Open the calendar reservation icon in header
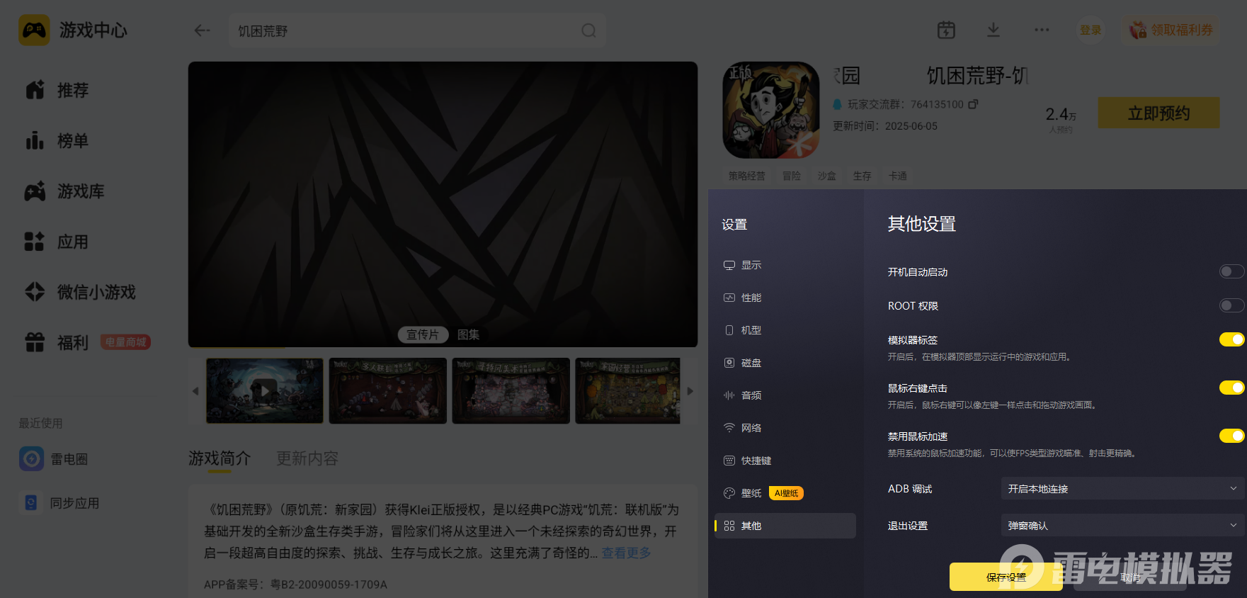The width and height of the screenshot is (1247, 598). [x=946, y=30]
